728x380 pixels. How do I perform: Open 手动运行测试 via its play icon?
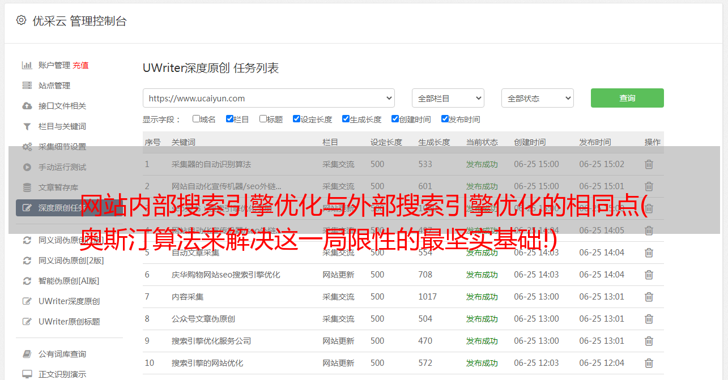27,167
